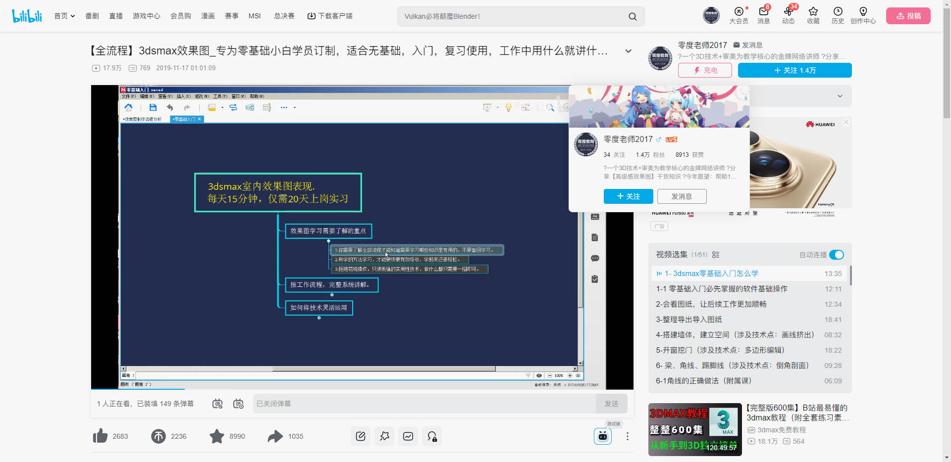
Task: Click the user avatar in header
Action: click(x=711, y=15)
